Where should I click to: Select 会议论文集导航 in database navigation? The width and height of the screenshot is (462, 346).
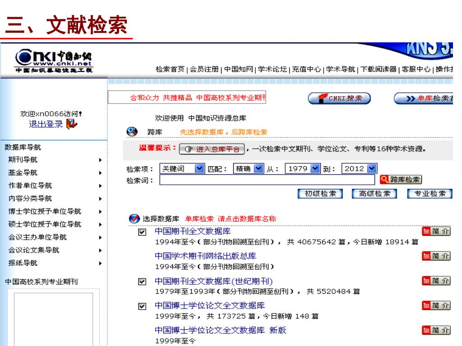click(x=33, y=250)
